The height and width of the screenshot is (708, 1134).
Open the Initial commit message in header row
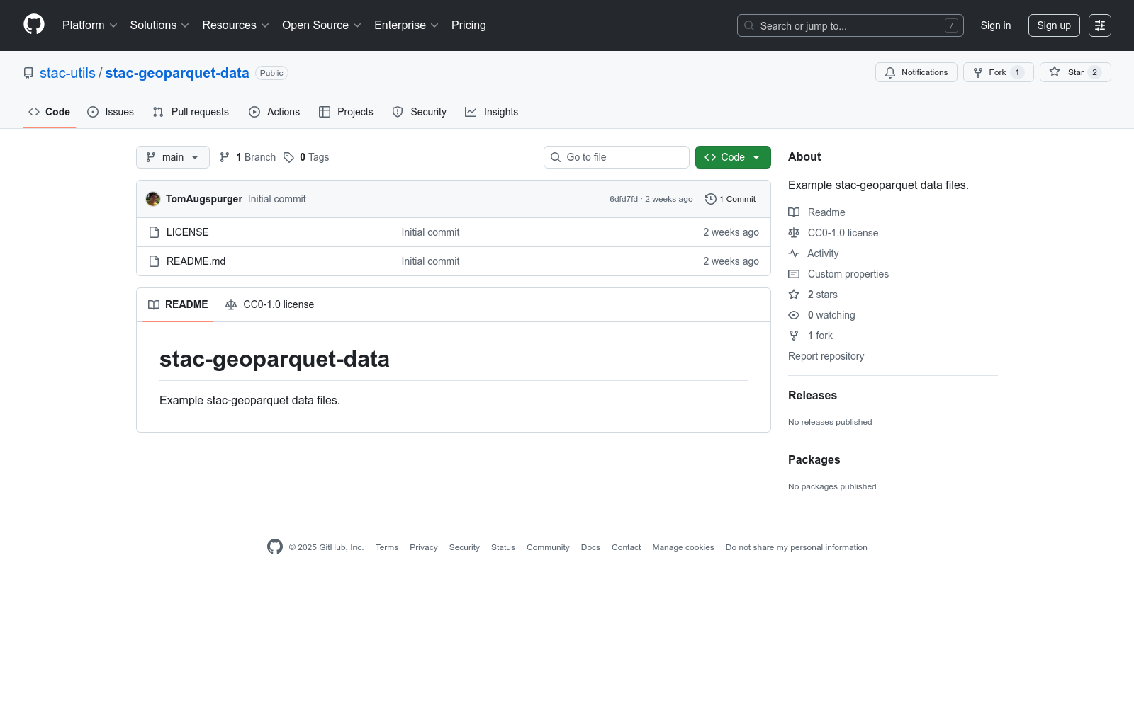[x=277, y=199]
